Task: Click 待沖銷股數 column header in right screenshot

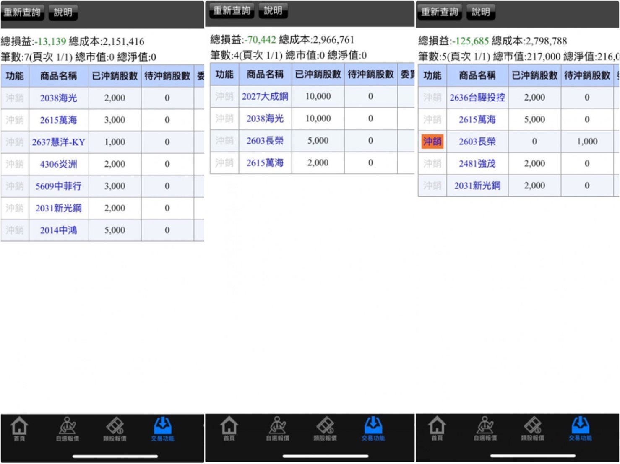Action: [587, 75]
